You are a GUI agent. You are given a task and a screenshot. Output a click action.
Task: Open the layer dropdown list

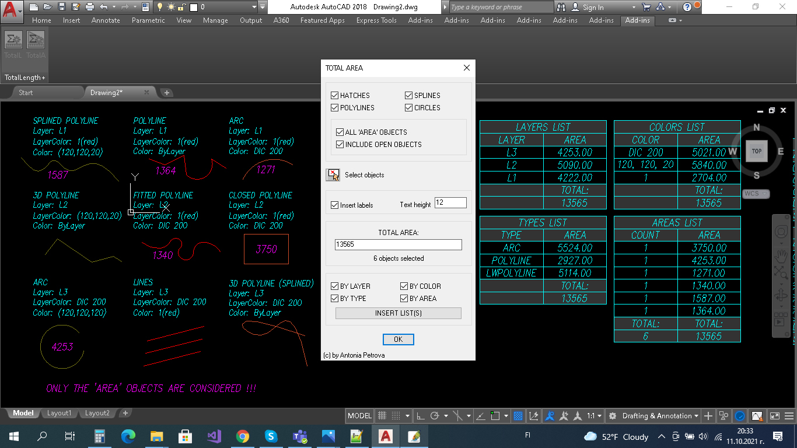pyautogui.click(x=254, y=7)
